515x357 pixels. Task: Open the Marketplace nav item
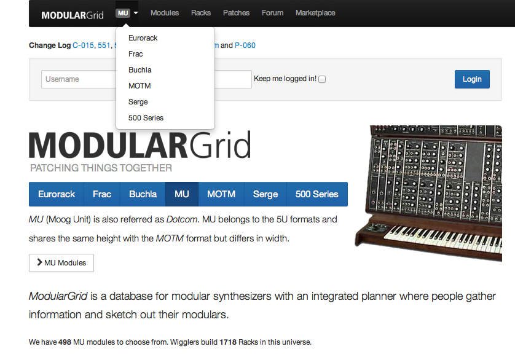point(315,13)
